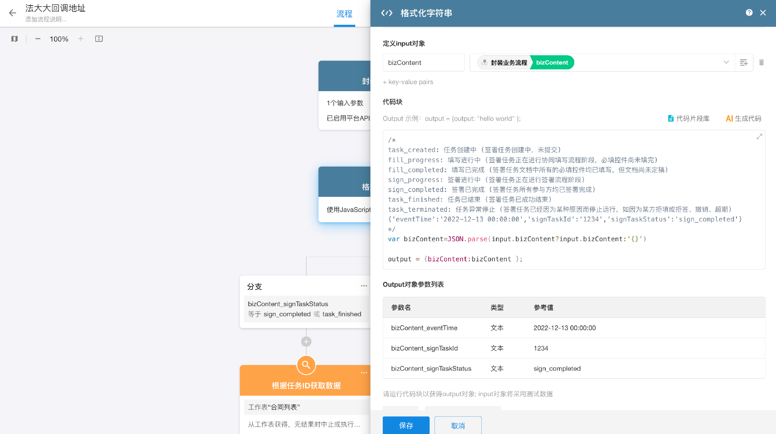
Task: Open the more menu on orange data node
Action: [x=364, y=373]
